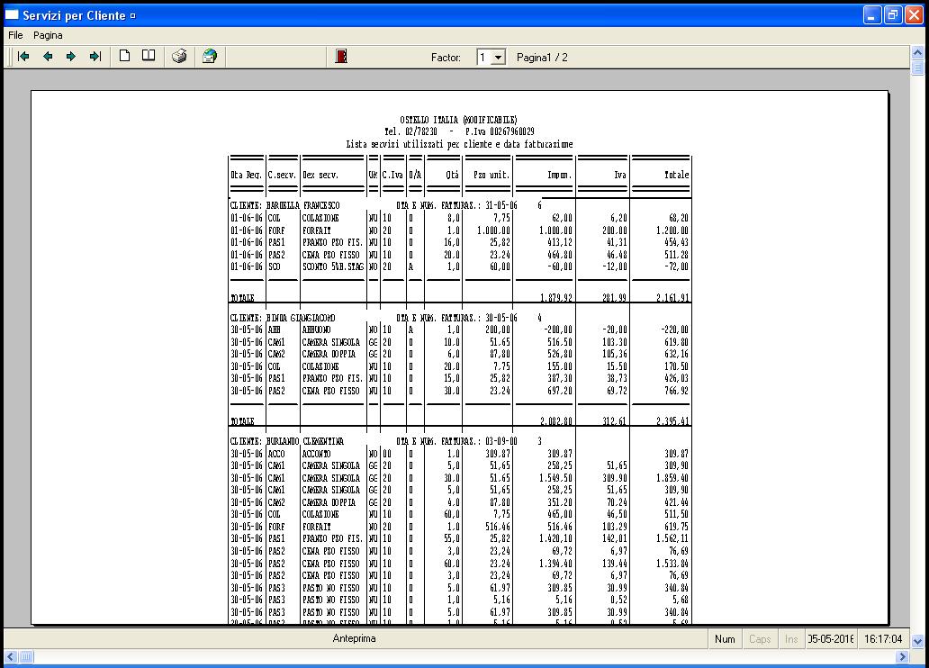Click the horizontal scrollbar thumb

(x=27, y=656)
